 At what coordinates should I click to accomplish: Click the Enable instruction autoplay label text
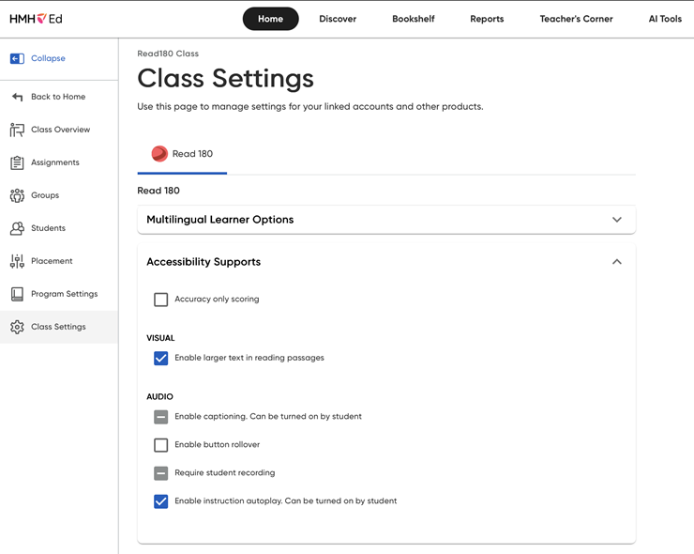pyautogui.click(x=285, y=500)
